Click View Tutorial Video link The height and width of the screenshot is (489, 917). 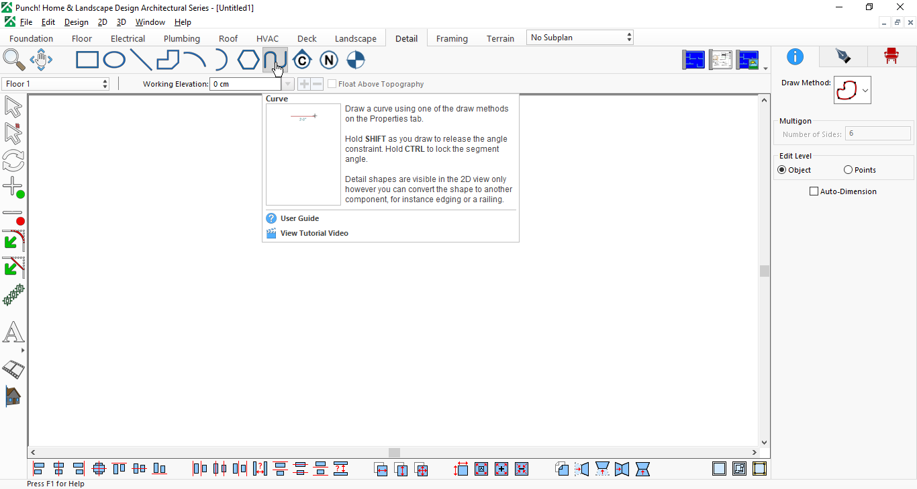(314, 233)
